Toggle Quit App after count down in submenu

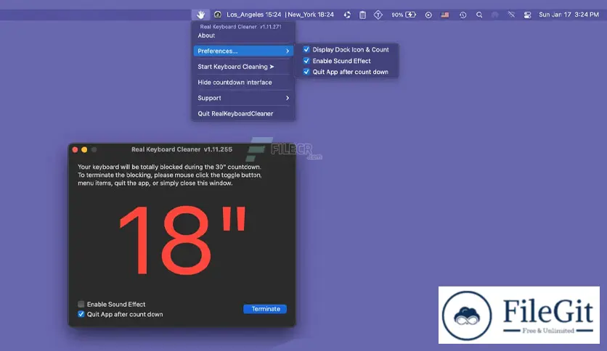tap(306, 72)
